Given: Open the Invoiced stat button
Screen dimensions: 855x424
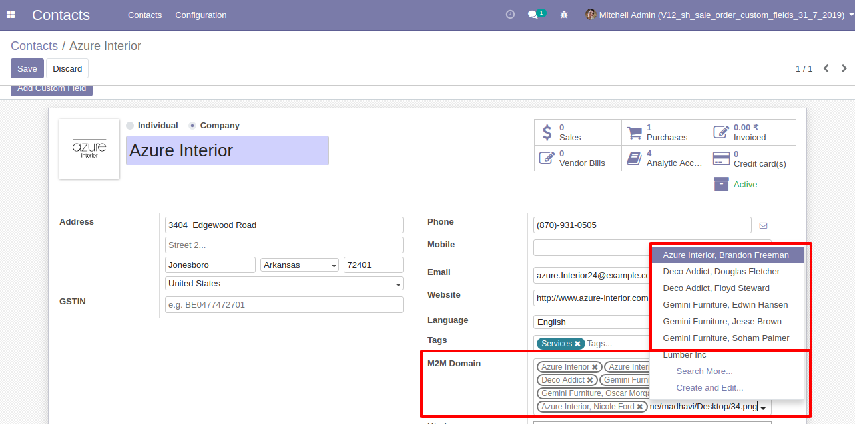Looking at the screenshot, I should [752, 132].
